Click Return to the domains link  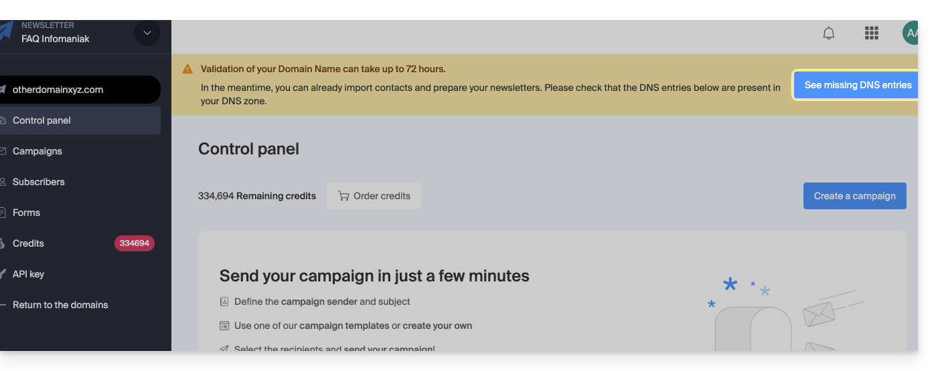pos(60,305)
